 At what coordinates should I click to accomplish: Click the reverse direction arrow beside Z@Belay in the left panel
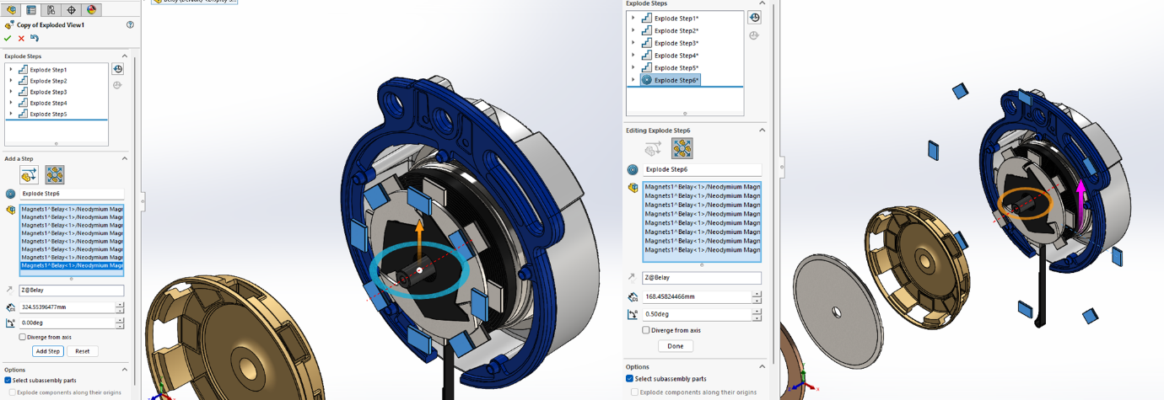10,290
